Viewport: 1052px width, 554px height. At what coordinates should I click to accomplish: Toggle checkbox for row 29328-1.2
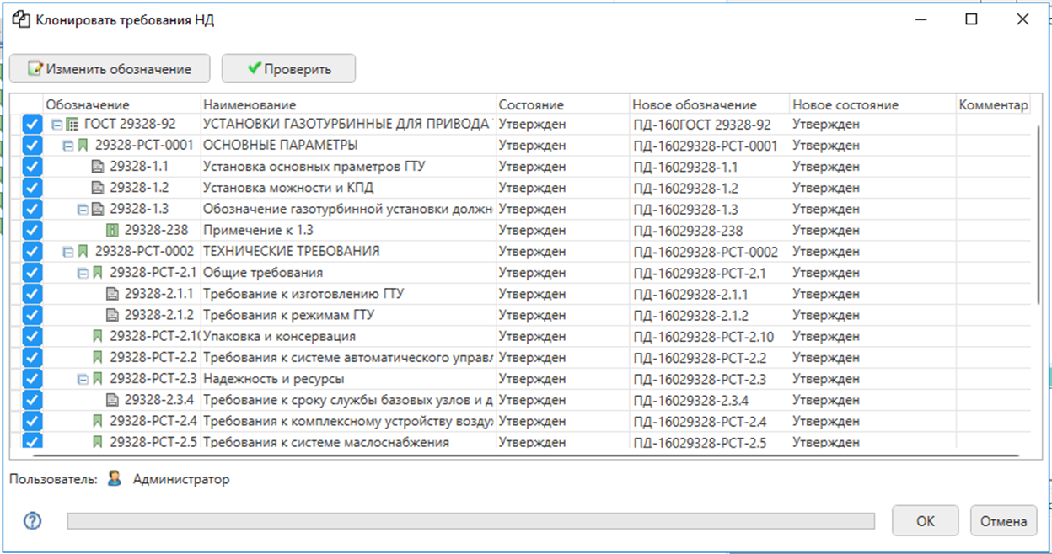point(31,188)
